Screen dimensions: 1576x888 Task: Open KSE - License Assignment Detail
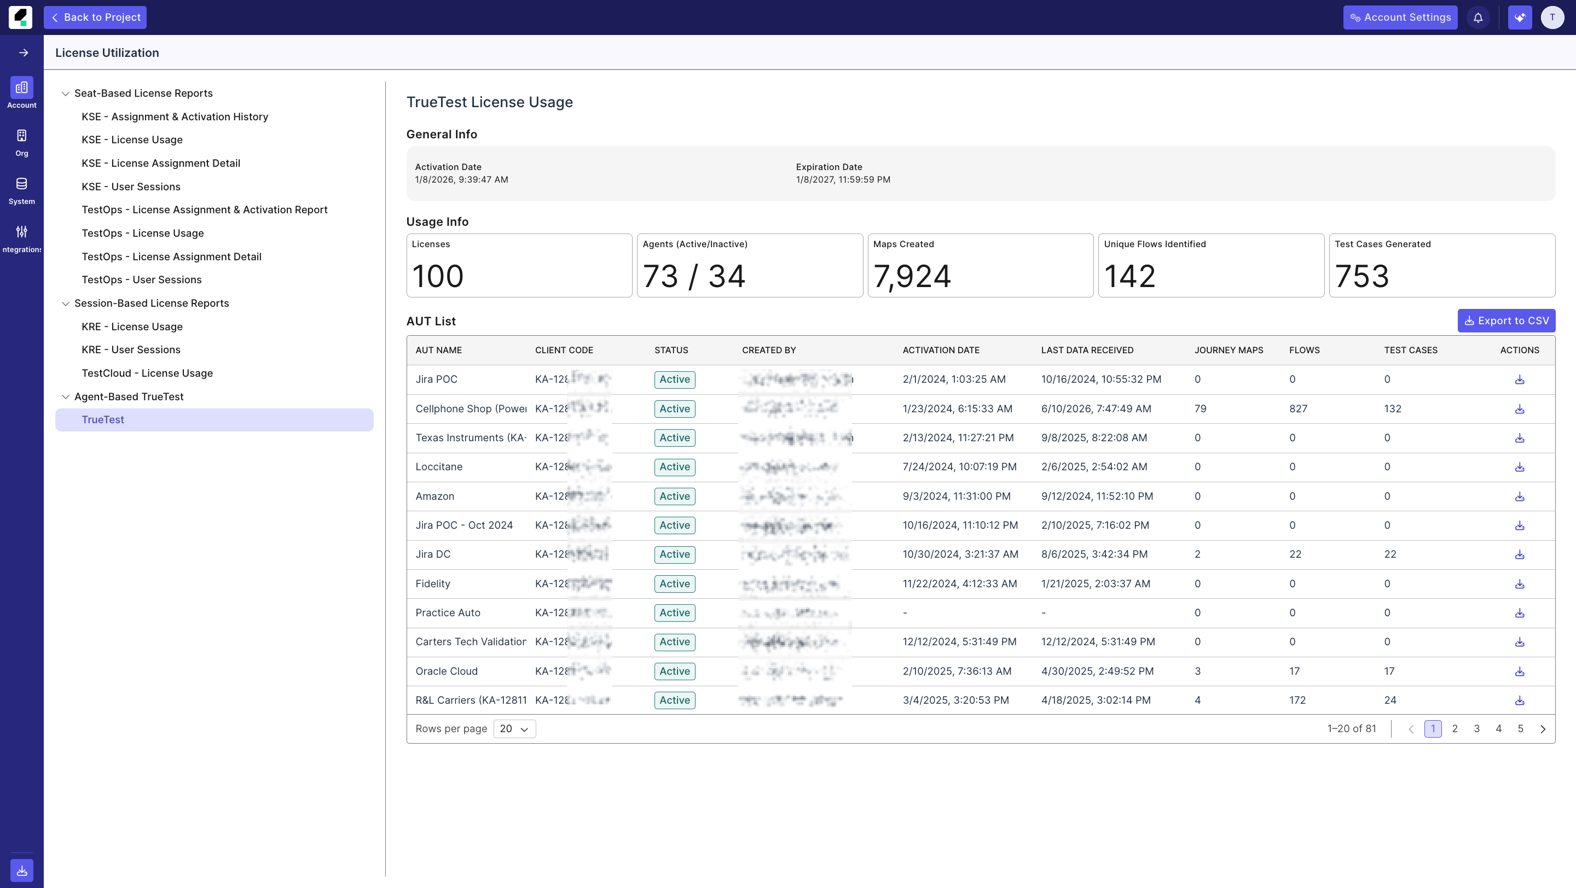[x=161, y=163]
